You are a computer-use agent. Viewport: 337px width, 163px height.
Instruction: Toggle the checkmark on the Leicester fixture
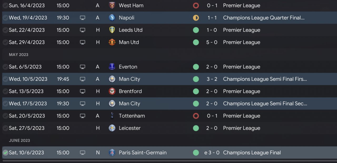5,128
